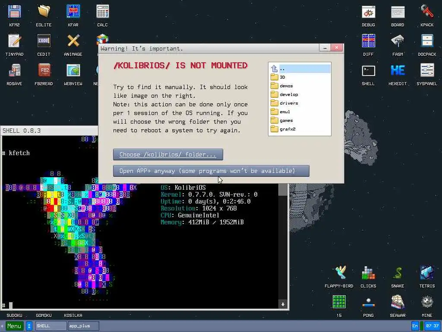Select the emul folder row
The image size is (442, 332).
pyautogui.click(x=300, y=112)
